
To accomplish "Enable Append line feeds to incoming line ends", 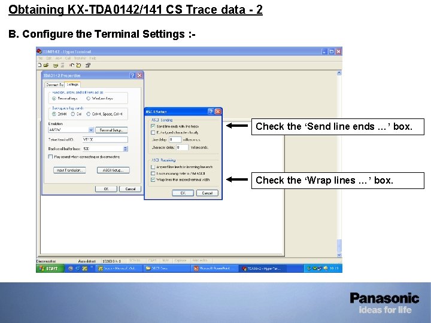I will (153, 167).
